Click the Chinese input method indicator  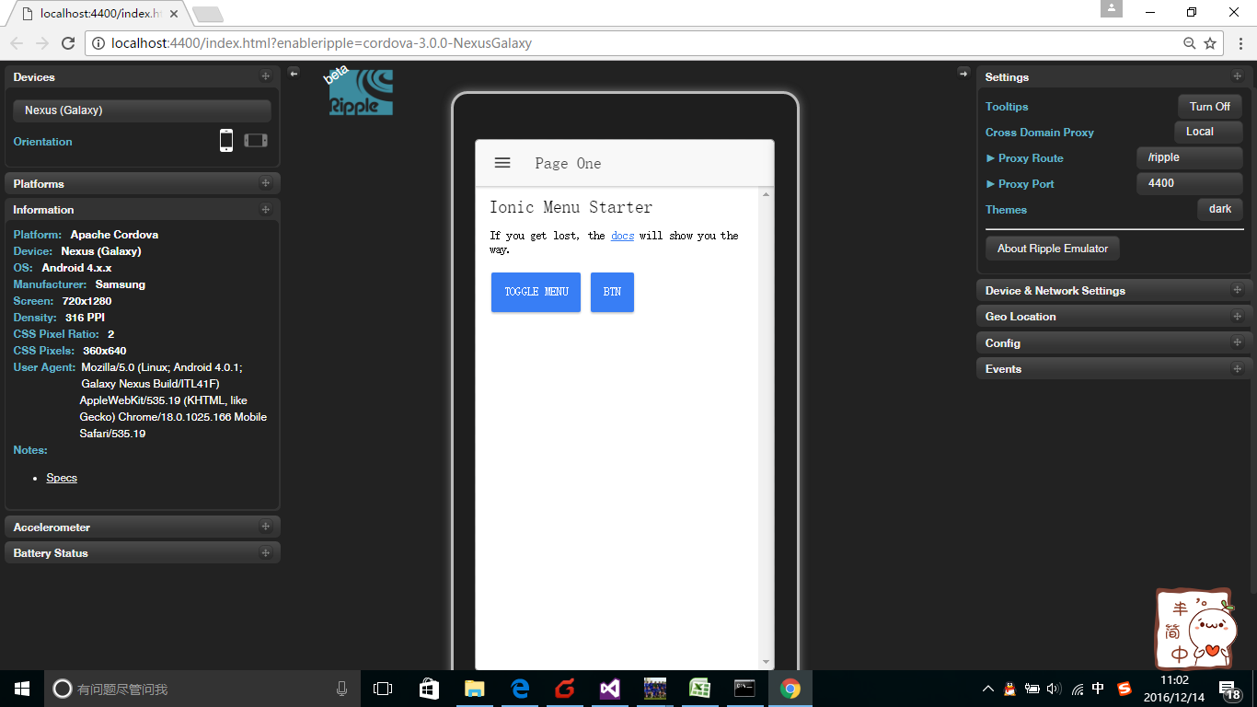coord(1098,689)
